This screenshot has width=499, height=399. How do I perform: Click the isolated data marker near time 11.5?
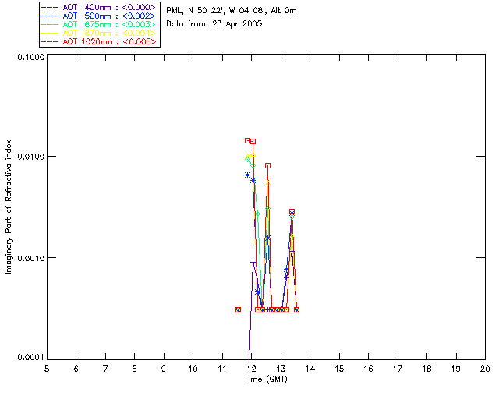click(238, 309)
